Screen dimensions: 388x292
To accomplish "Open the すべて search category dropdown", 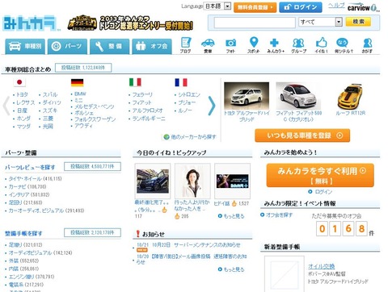I will pos(320,22).
